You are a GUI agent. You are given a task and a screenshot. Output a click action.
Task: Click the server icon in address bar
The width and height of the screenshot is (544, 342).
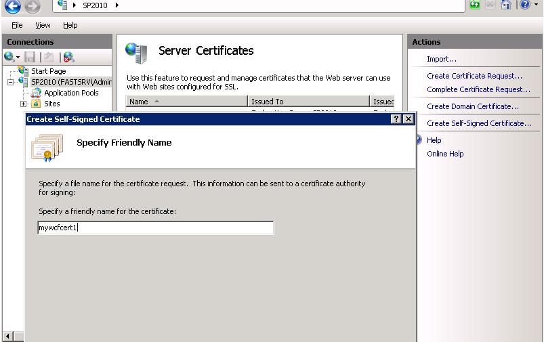62,5
